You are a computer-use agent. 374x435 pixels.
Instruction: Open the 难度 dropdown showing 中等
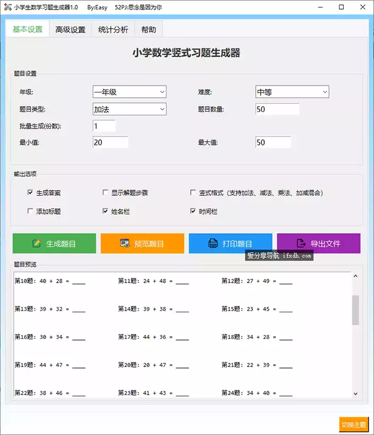(292, 92)
